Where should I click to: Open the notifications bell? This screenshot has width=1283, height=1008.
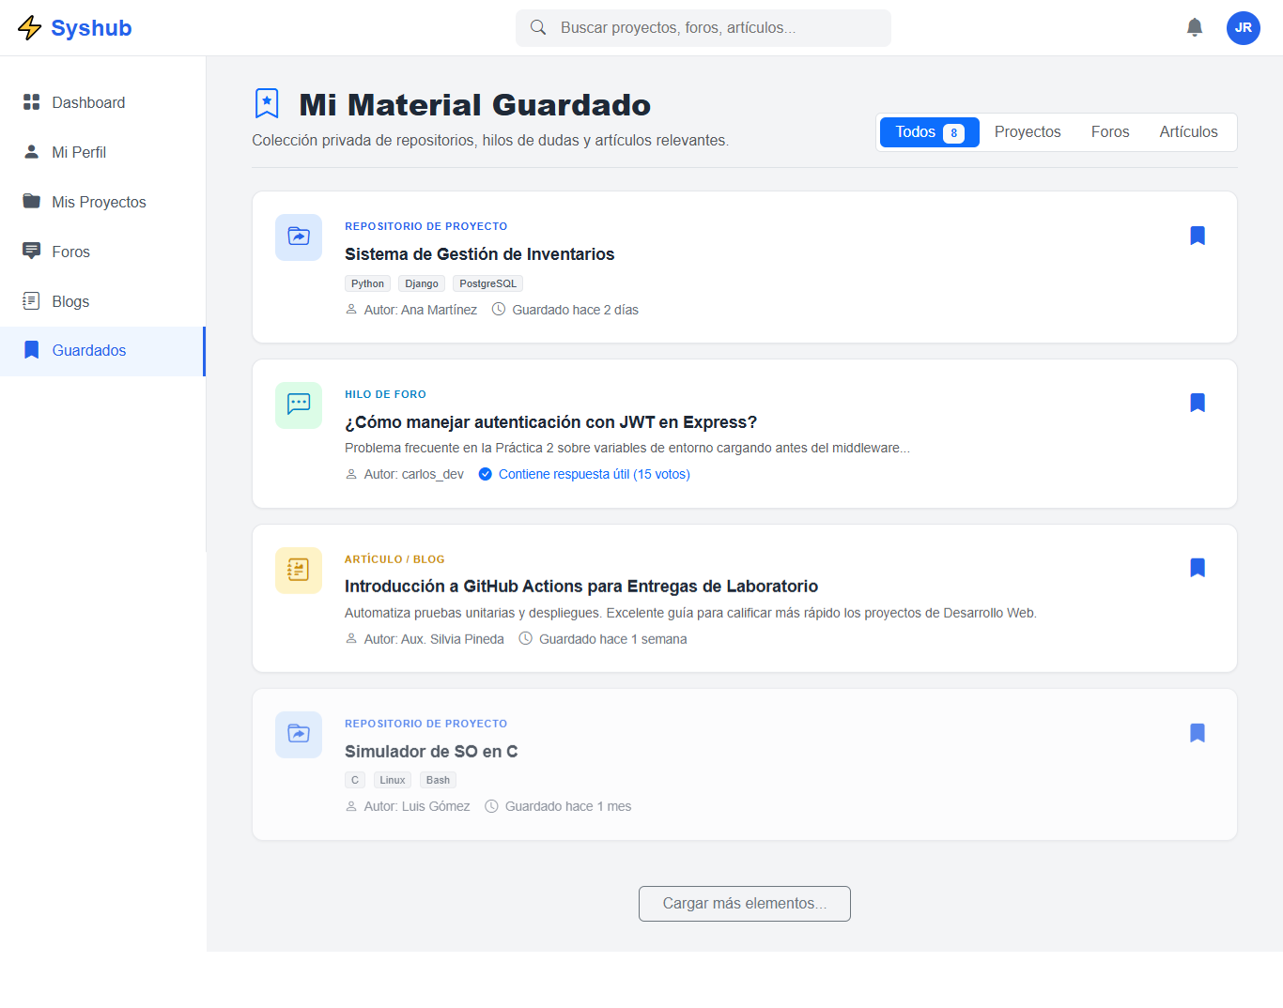(x=1194, y=27)
